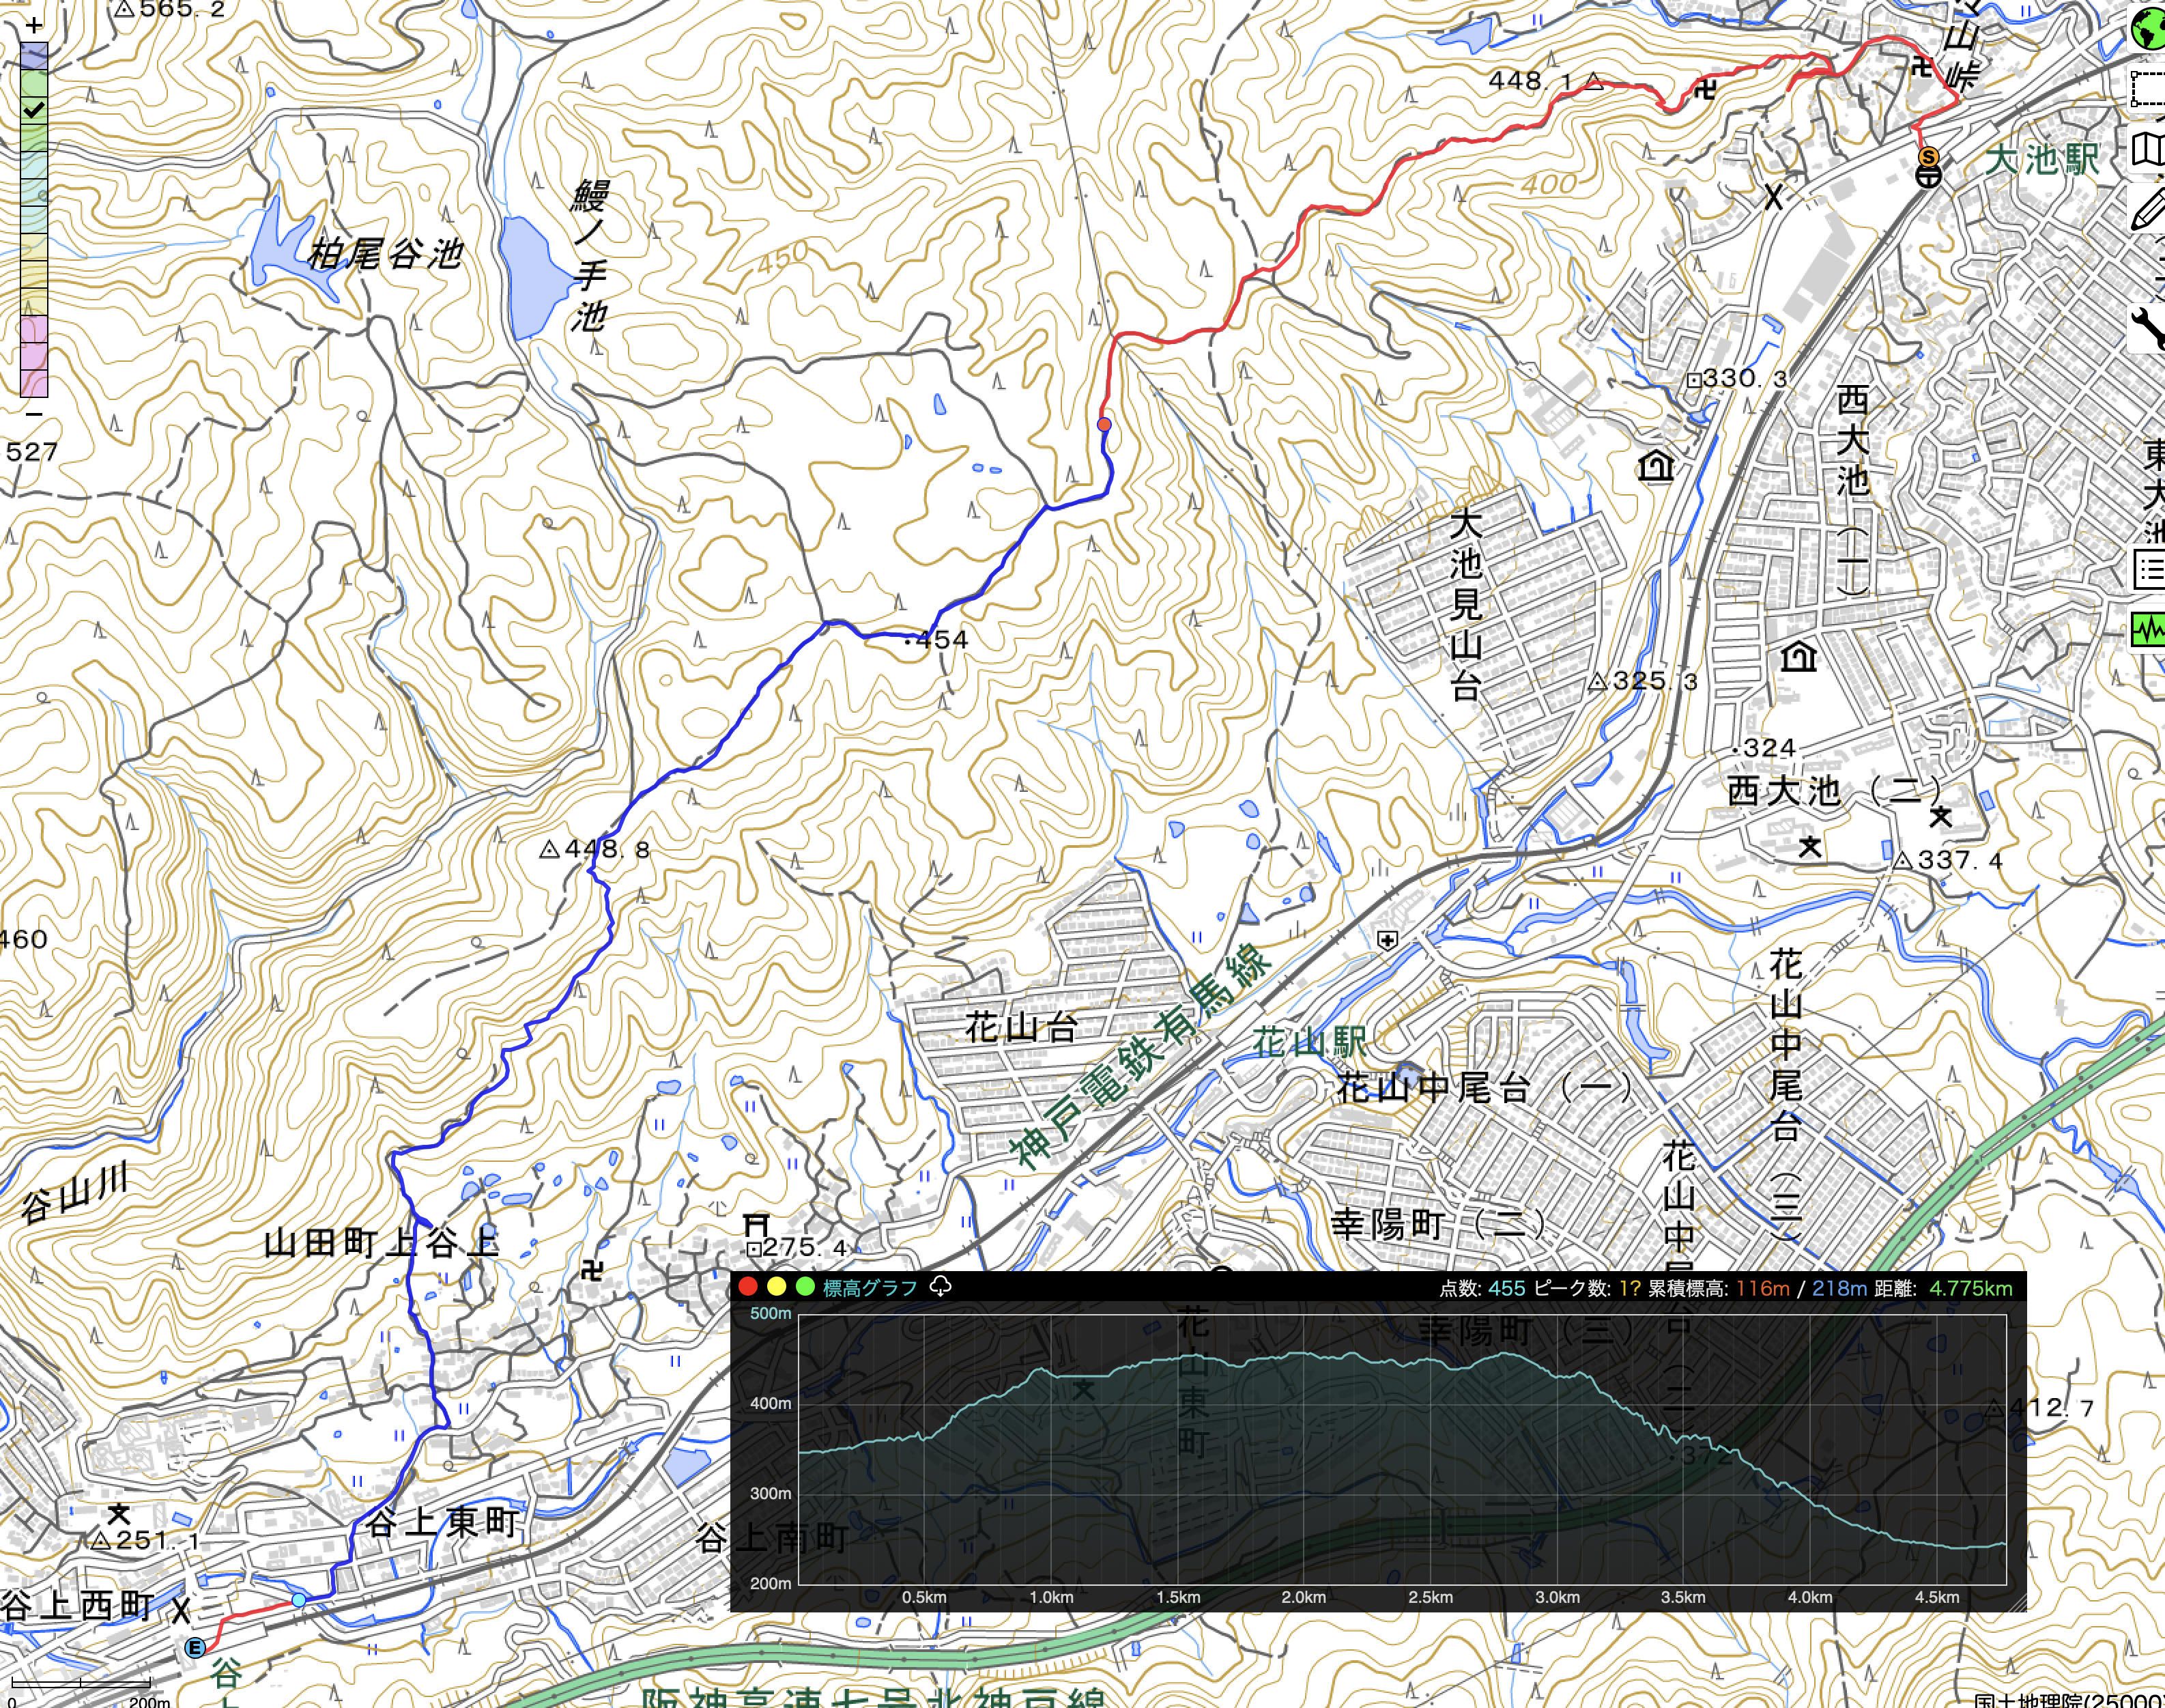Click the 大池見山台 district label

[1465, 605]
